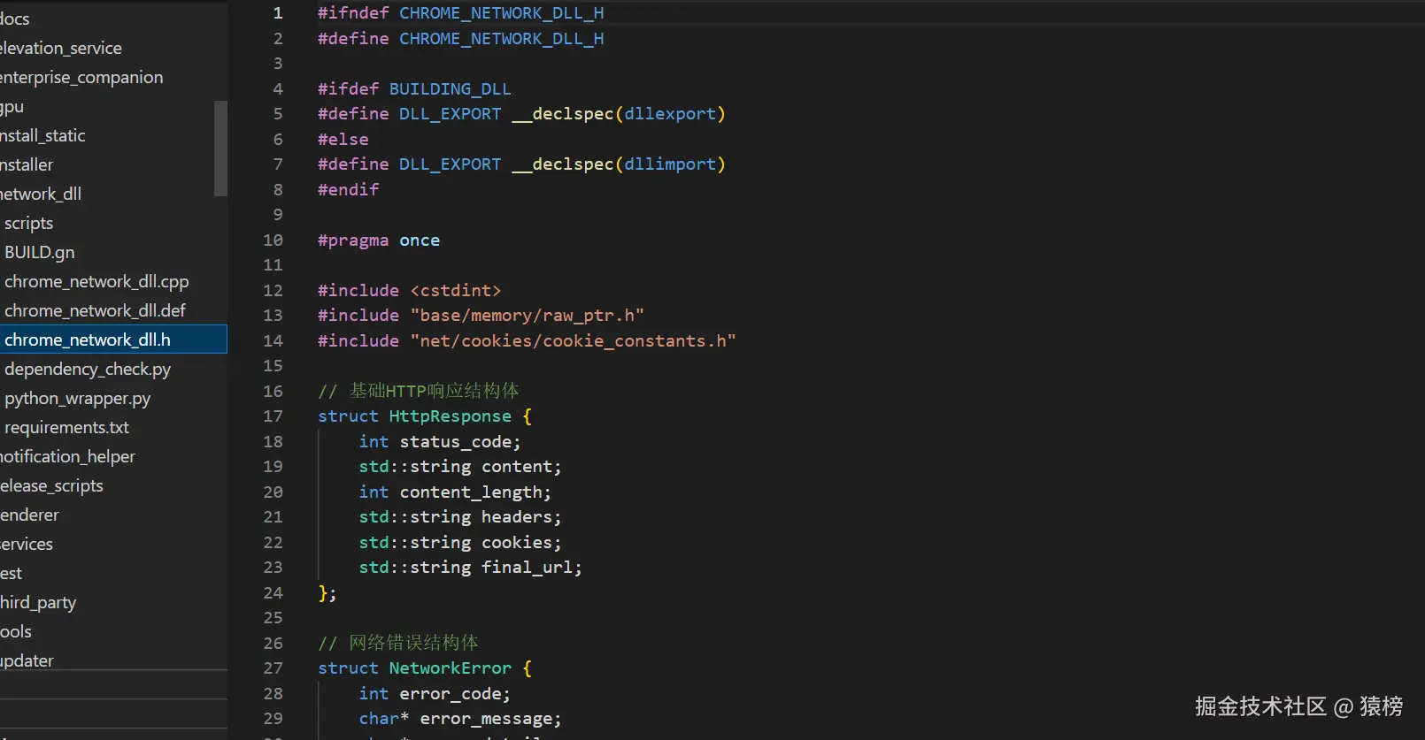
Task: Click the error_code member
Action: tap(450, 694)
